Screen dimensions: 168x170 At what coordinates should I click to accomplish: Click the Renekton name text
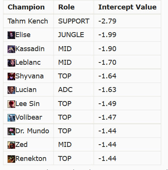click(x=31, y=159)
